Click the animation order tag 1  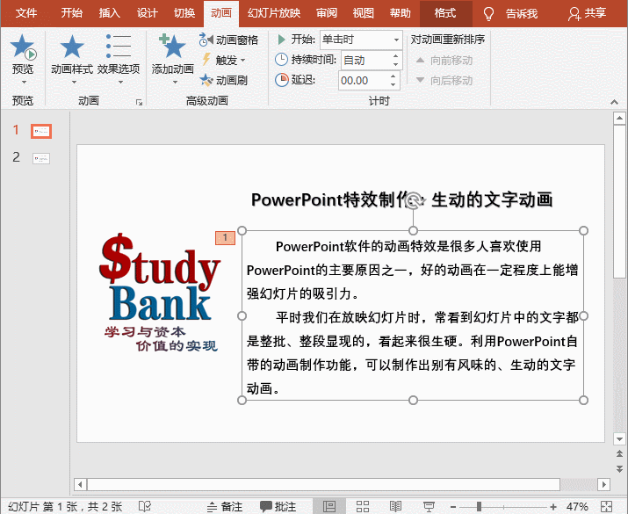point(225,237)
